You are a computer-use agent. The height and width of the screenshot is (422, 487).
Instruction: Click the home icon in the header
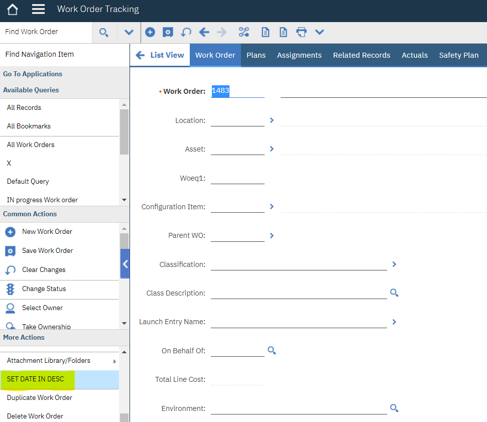pos(12,9)
